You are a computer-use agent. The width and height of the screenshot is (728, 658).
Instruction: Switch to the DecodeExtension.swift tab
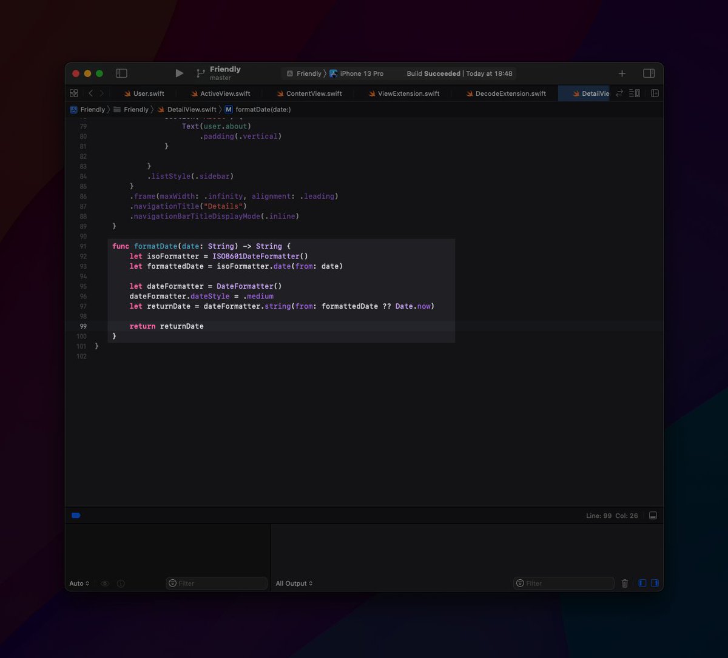(x=506, y=93)
